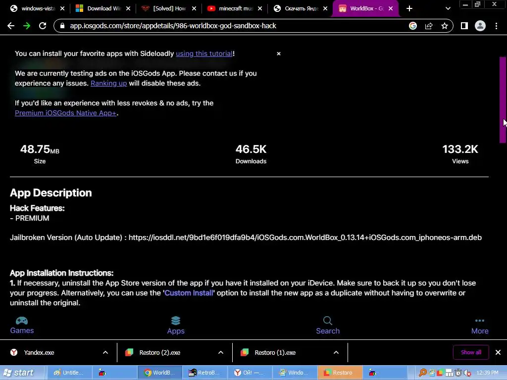Open a new browser tab

click(409, 9)
